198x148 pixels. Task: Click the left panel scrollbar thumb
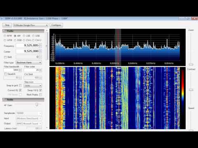(47, 46)
